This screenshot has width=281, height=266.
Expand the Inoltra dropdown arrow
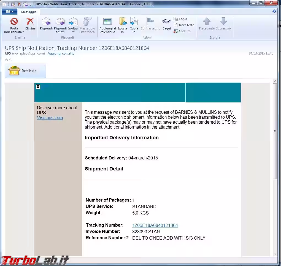click(x=73, y=32)
